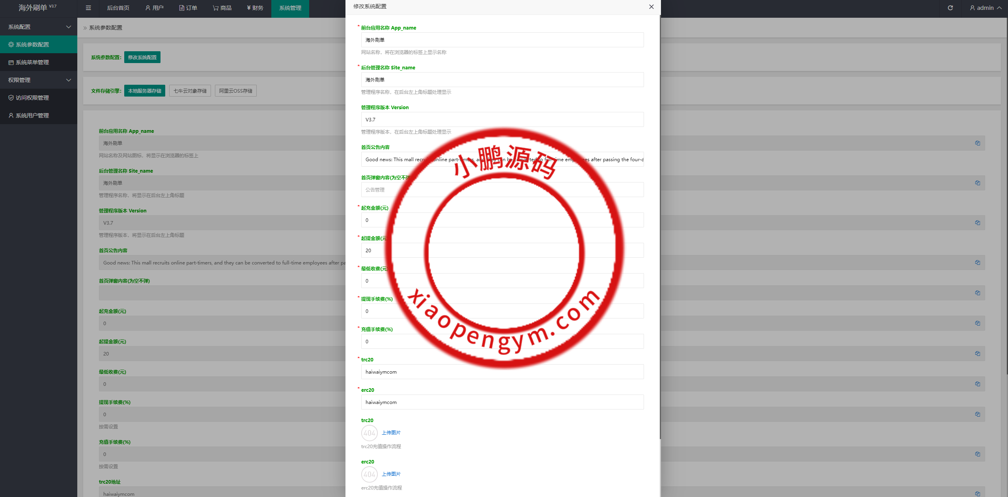Open the admin account dropdown

pyautogui.click(x=985, y=8)
